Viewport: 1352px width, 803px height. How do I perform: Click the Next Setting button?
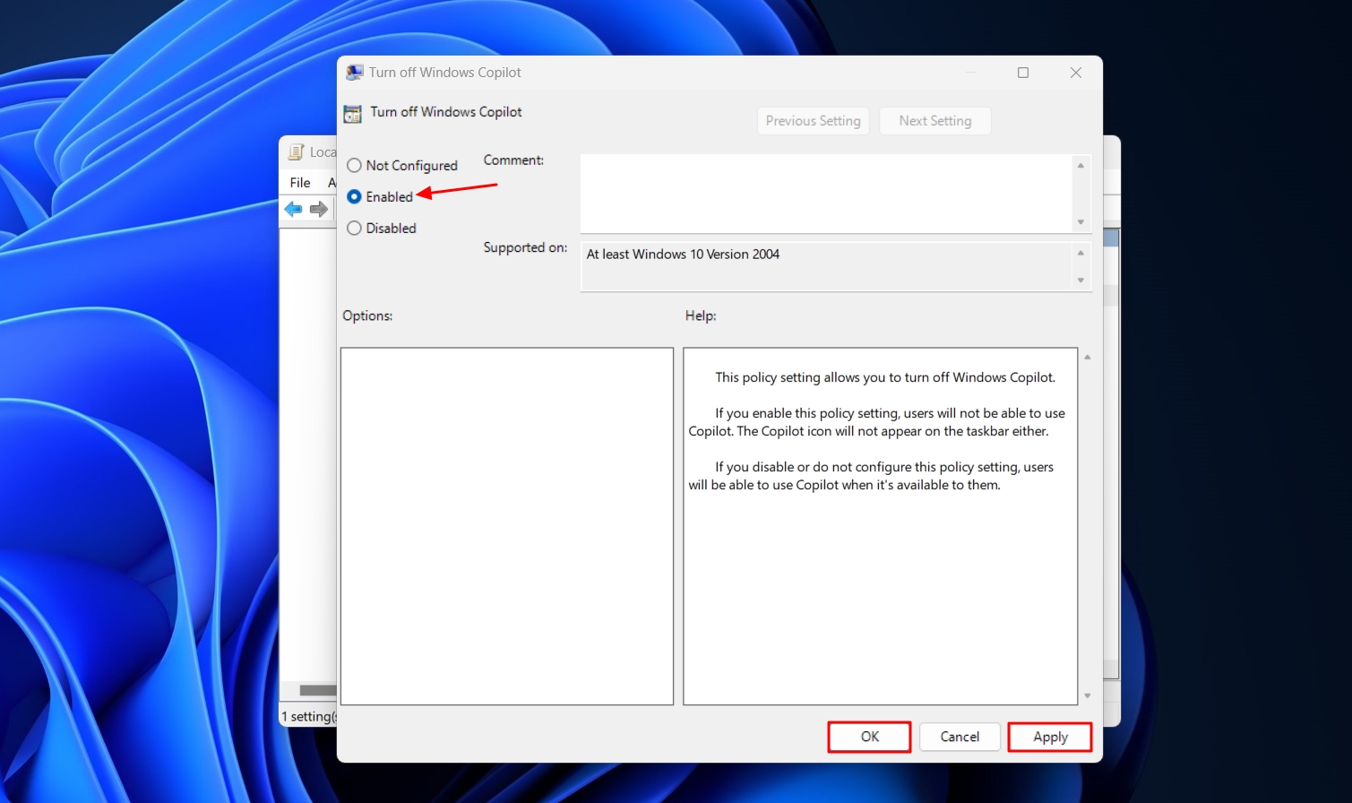pyautogui.click(x=935, y=120)
